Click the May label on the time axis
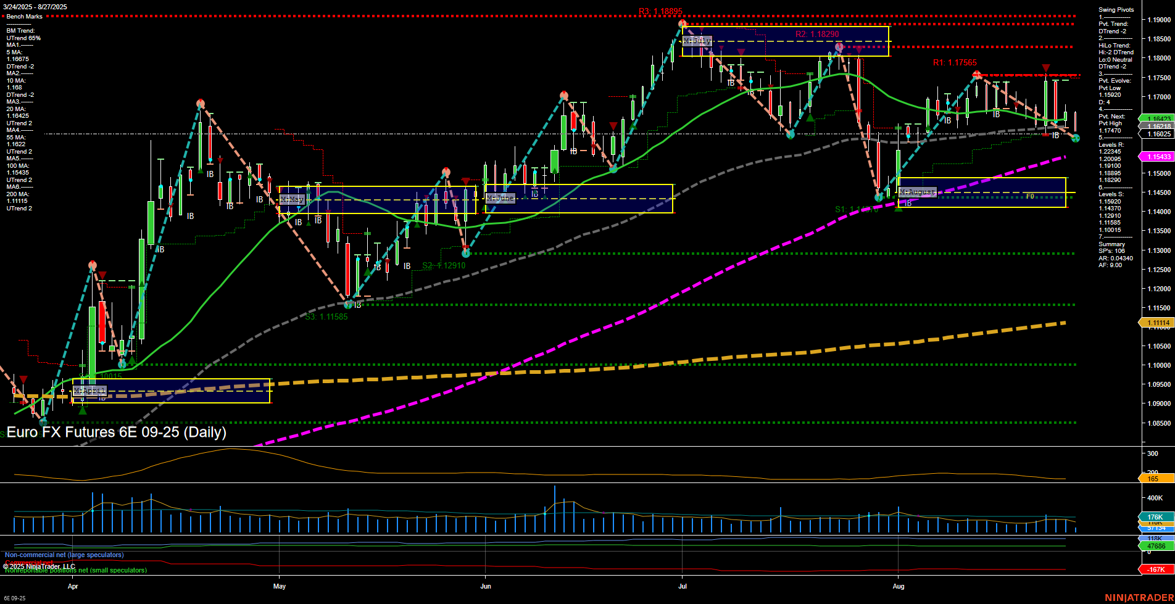1175x604 pixels. coord(280,587)
